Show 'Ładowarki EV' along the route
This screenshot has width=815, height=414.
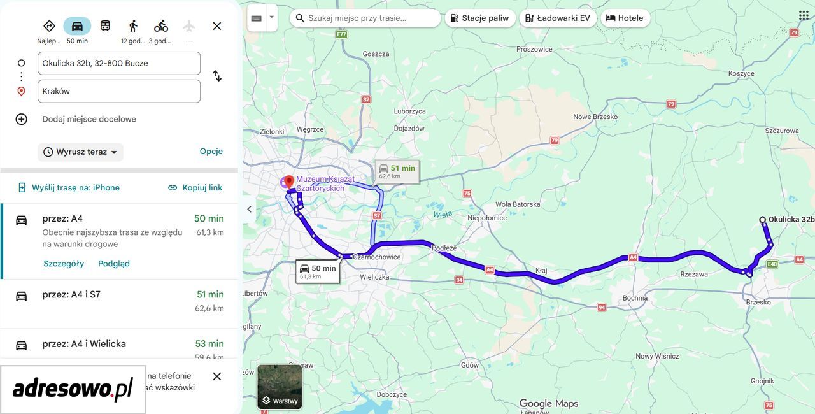(558, 18)
